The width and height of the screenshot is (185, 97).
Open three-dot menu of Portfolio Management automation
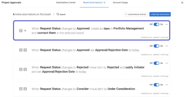pyautogui.click(x=167, y=24)
